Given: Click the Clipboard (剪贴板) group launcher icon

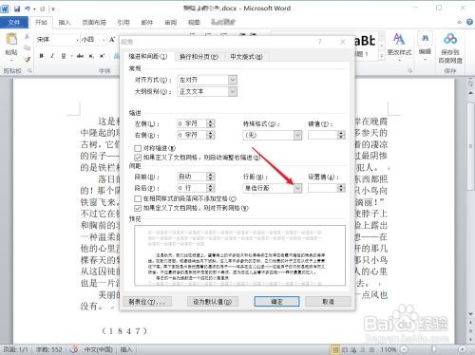Looking at the screenshot, I should click(29, 71).
